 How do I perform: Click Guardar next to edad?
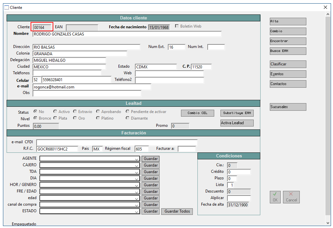(151, 198)
